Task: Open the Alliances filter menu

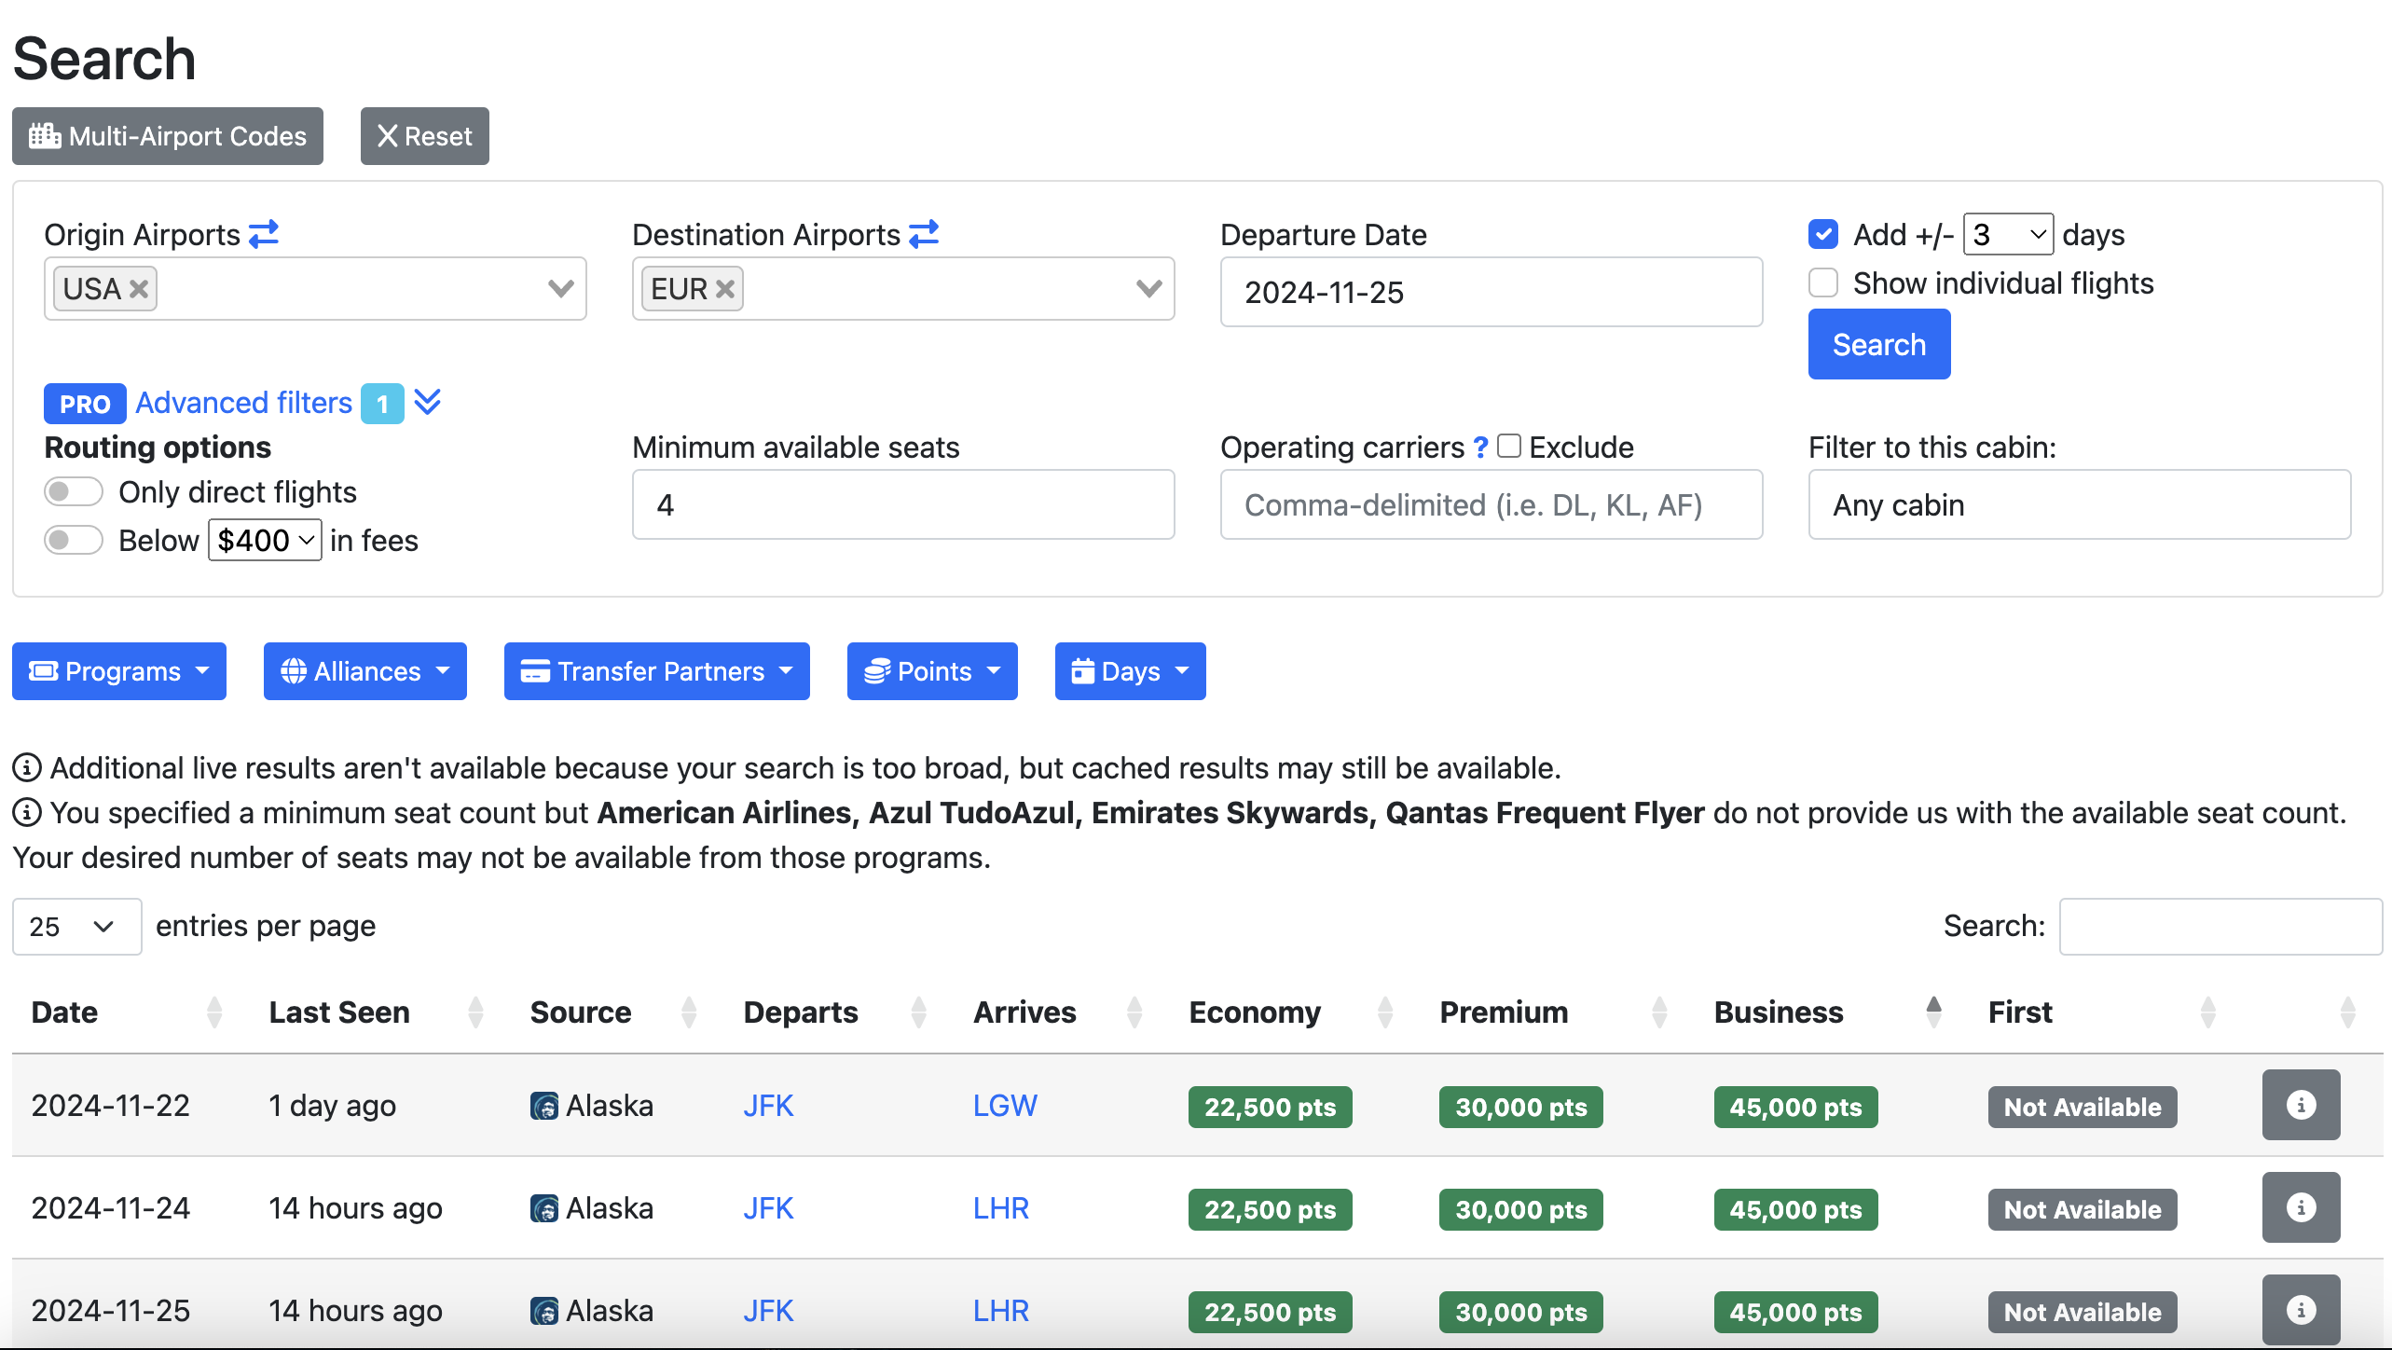Action: click(364, 671)
